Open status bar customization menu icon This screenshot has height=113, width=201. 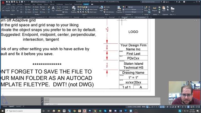[199, 107]
